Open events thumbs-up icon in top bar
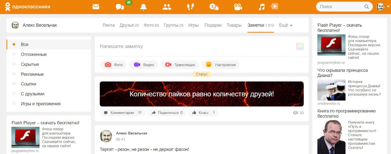Image resolution: width=391 pixels, height=154 pixels. 214,7
